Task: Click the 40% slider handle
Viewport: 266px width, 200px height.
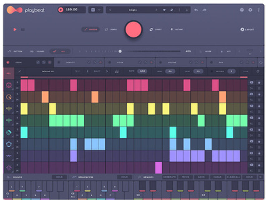Action: (120, 51)
